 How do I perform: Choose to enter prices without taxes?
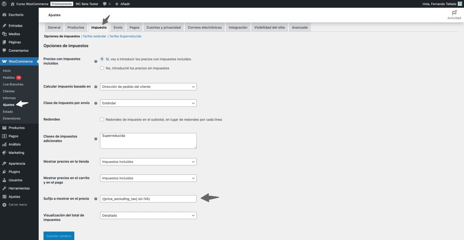pos(101,68)
